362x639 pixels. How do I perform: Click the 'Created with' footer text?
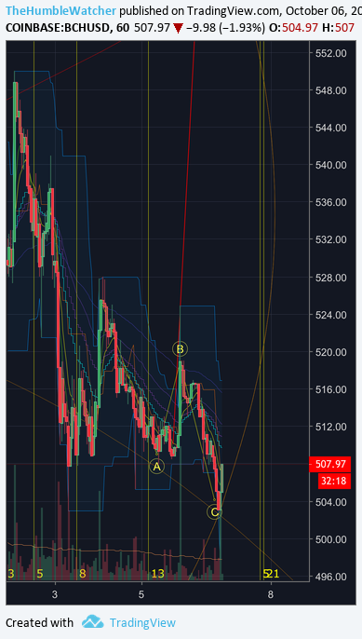(x=39, y=622)
